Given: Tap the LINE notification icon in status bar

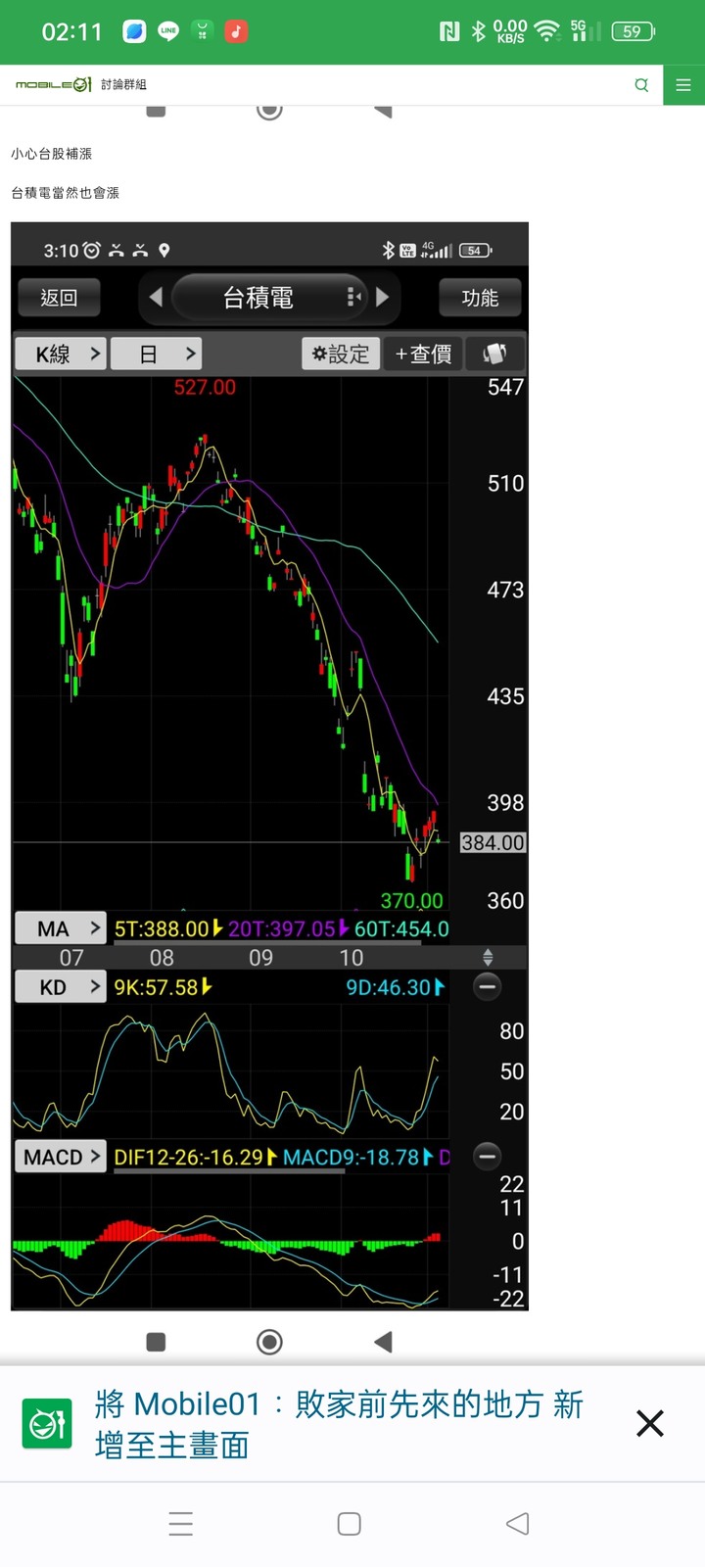Looking at the screenshot, I should 168,31.
